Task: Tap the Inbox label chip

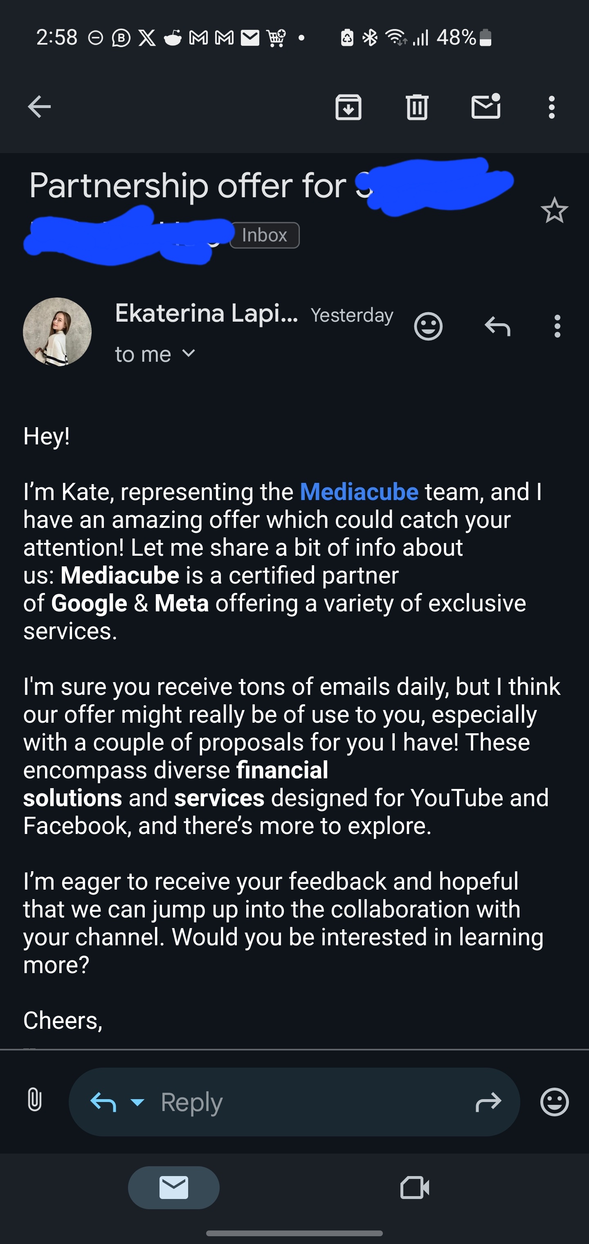Action: (265, 235)
